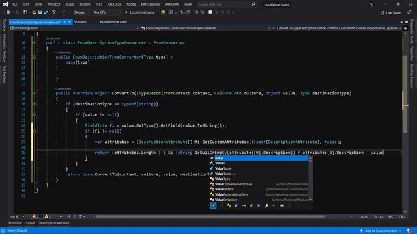The width and height of the screenshot is (417, 234).
Task: Toggle the expanded completion filter button
Action: tap(213, 205)
